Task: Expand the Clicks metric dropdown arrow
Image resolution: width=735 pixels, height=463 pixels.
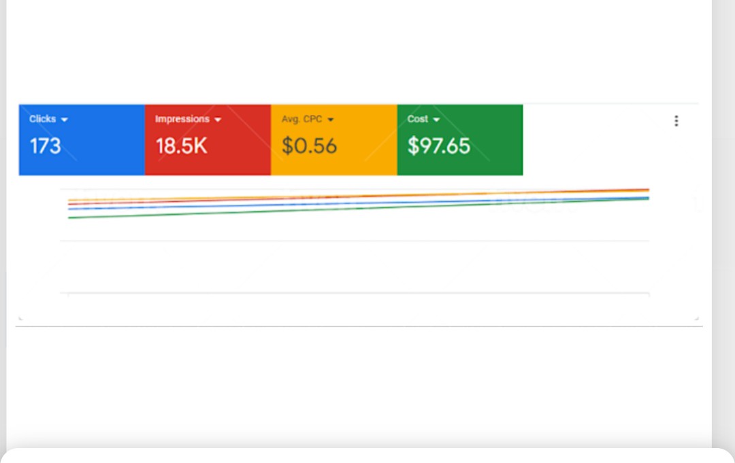Action: click(65, 120)
